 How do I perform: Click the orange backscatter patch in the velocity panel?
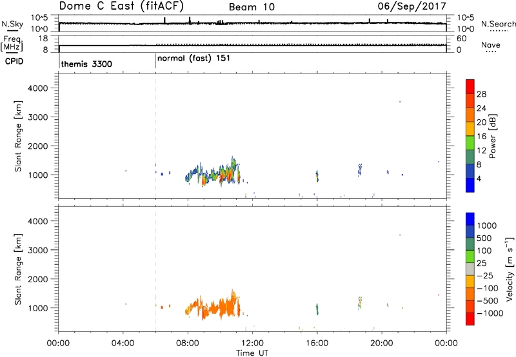coord(213,305)
